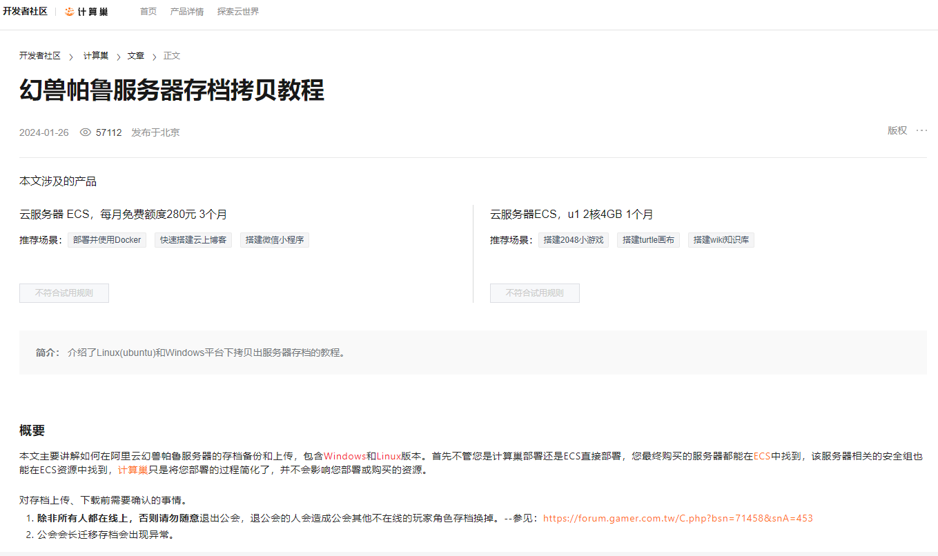Click 计算巢 in the breadcrumb

coord(96,56)
